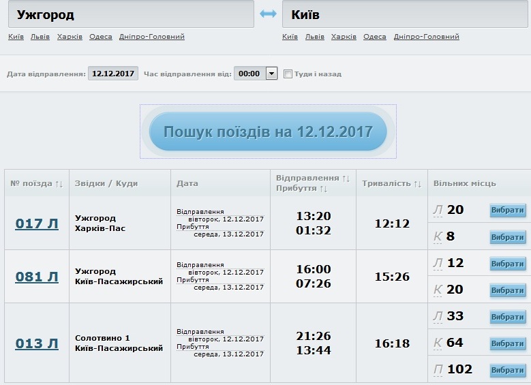Sort by arrival time arrows
The width and height of the screenshot is (531, 385).
point(324,189)
